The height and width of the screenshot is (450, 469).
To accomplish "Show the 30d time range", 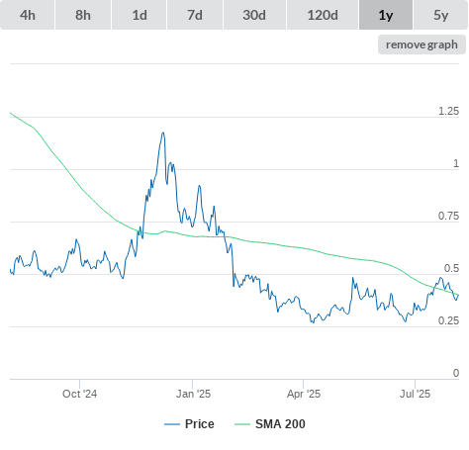I will pyautogui.click(x=254, y=15).
